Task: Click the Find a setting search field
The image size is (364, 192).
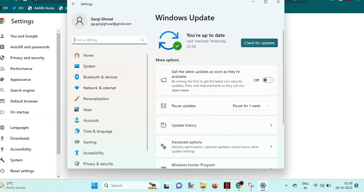Action: [109, 40]
